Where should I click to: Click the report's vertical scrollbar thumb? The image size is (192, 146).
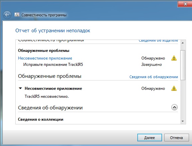(183, 65)
